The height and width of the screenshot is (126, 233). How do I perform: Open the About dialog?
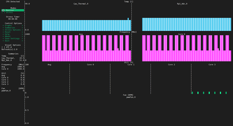pyautogui.click(x=10, y=36)
